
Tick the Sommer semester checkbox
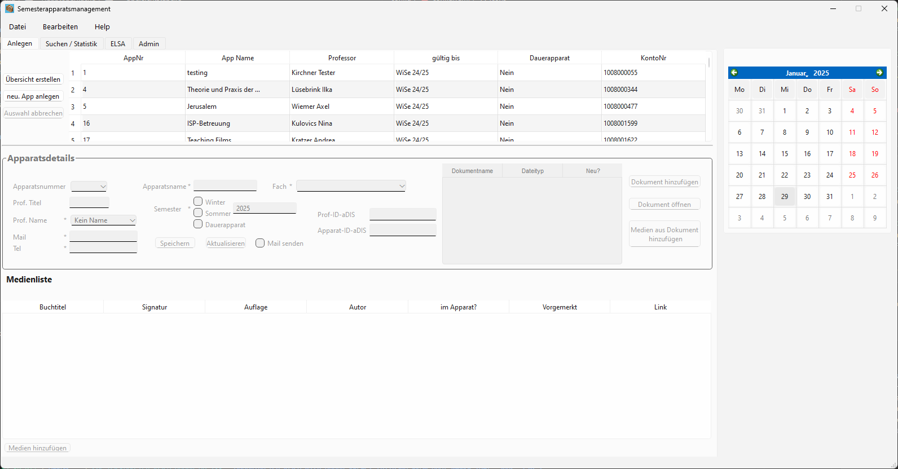tap(198, 213)
